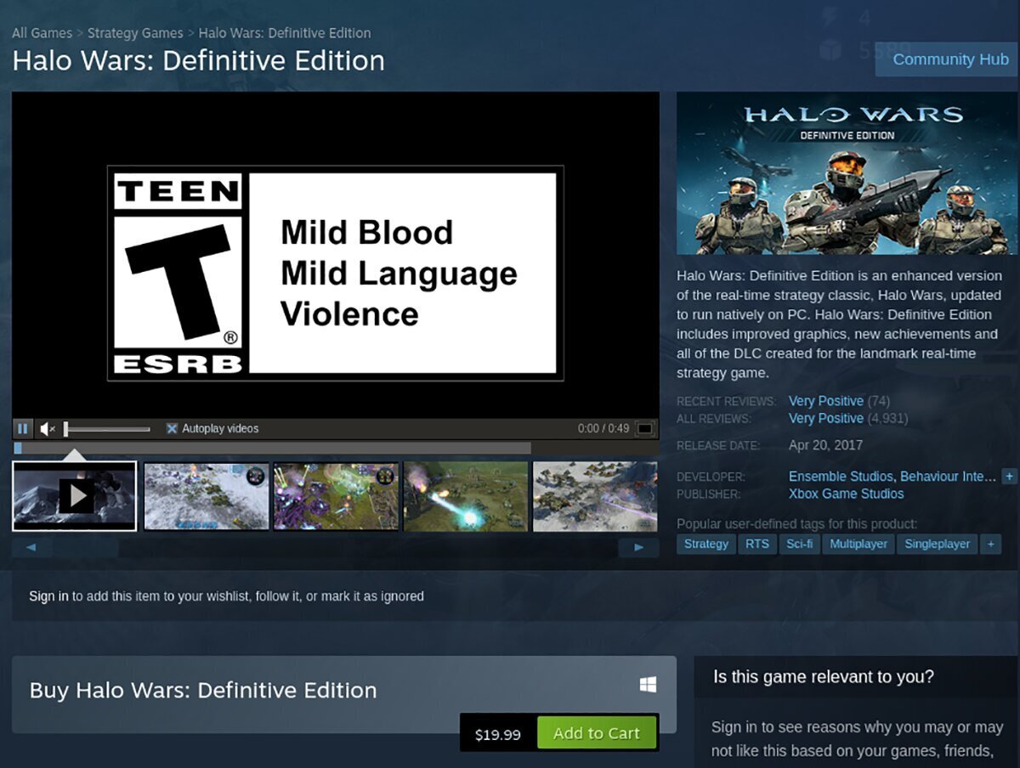
Task: Click the $19.99 price label
Action: [498, 735]
